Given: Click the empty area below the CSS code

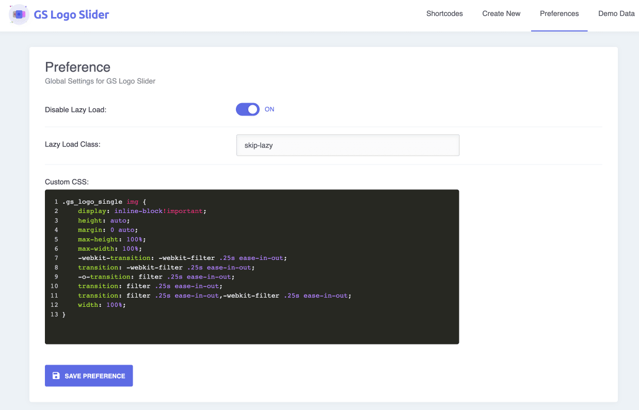Looking at the screenshot, I should pos(252,330).
